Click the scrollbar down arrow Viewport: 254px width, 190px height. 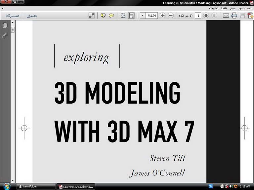[x=13, y=181]
